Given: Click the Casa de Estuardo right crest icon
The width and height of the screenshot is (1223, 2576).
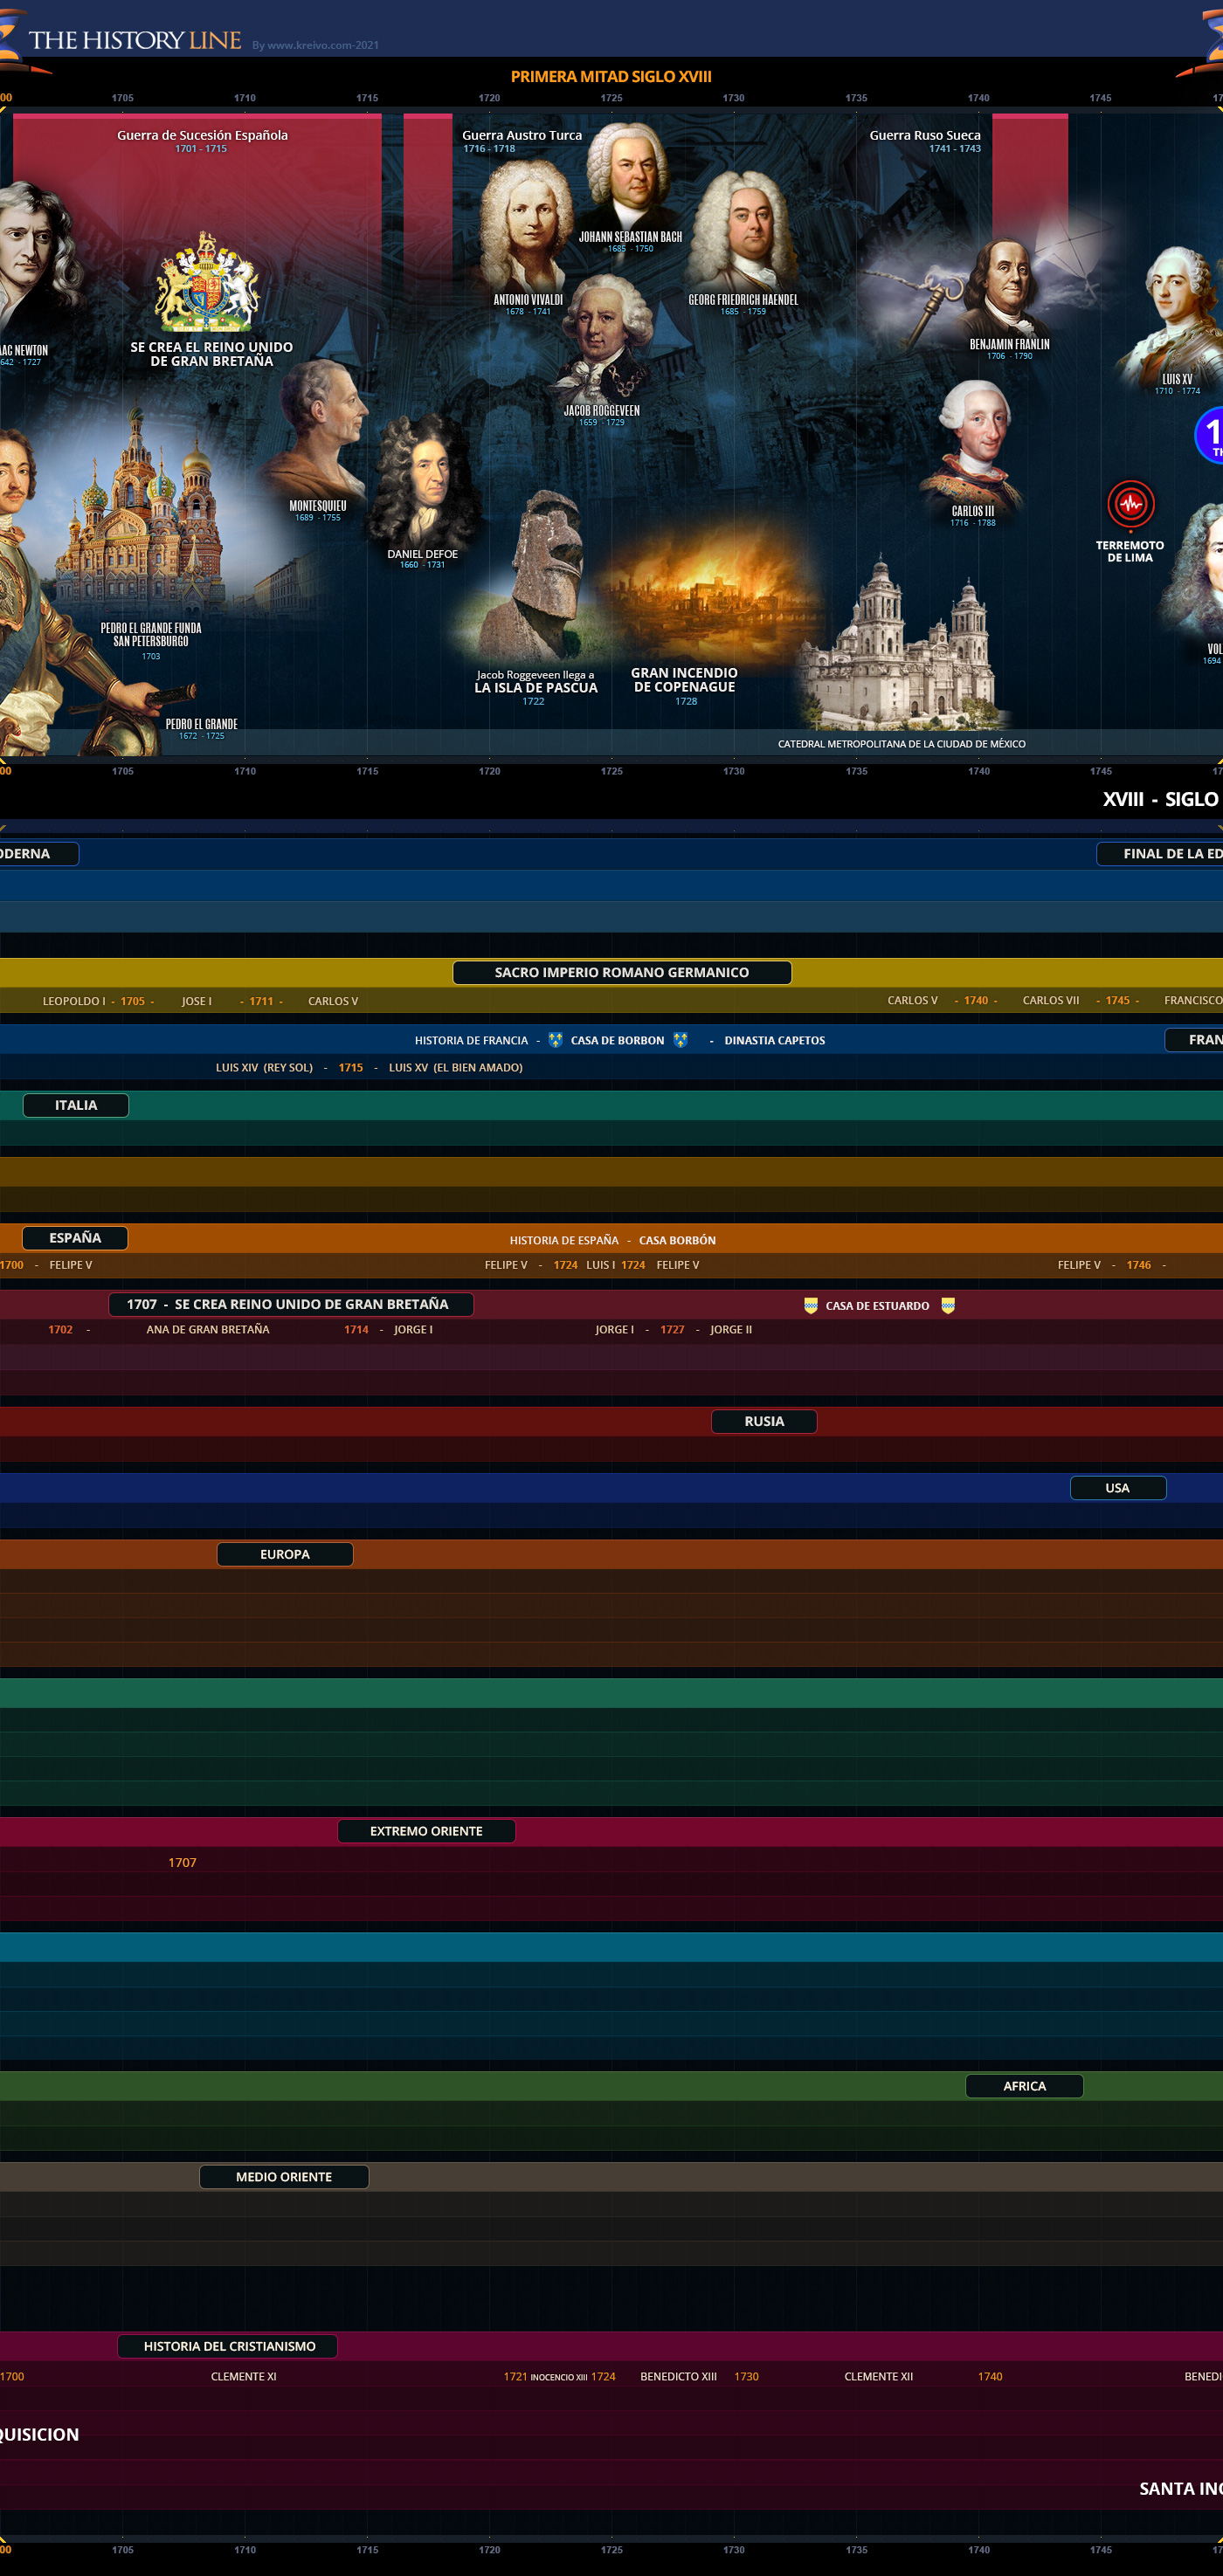Looking at the screenshot, I should pyautogui.click(x=948, y=1305).
